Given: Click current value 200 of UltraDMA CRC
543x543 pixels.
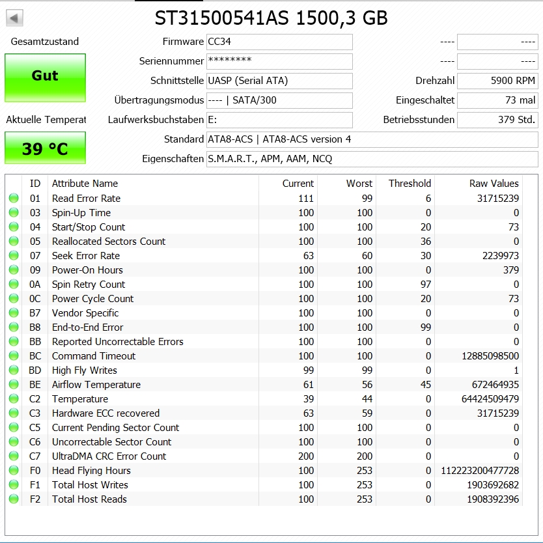Looking at the screenshot, I should coord(306,456).
